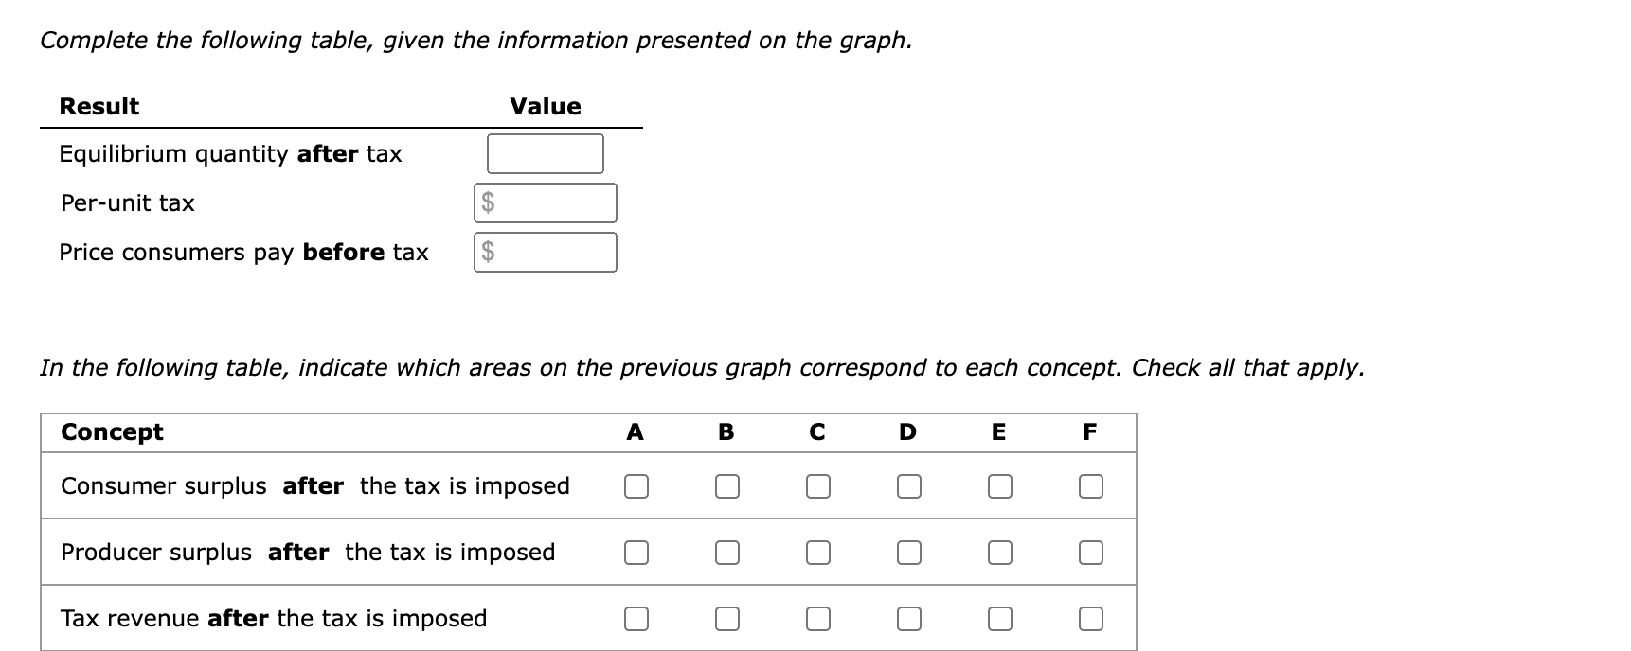Check box A for consumer surplus after tax
Screen dimensions: 1631x651
tap(636, 485)
